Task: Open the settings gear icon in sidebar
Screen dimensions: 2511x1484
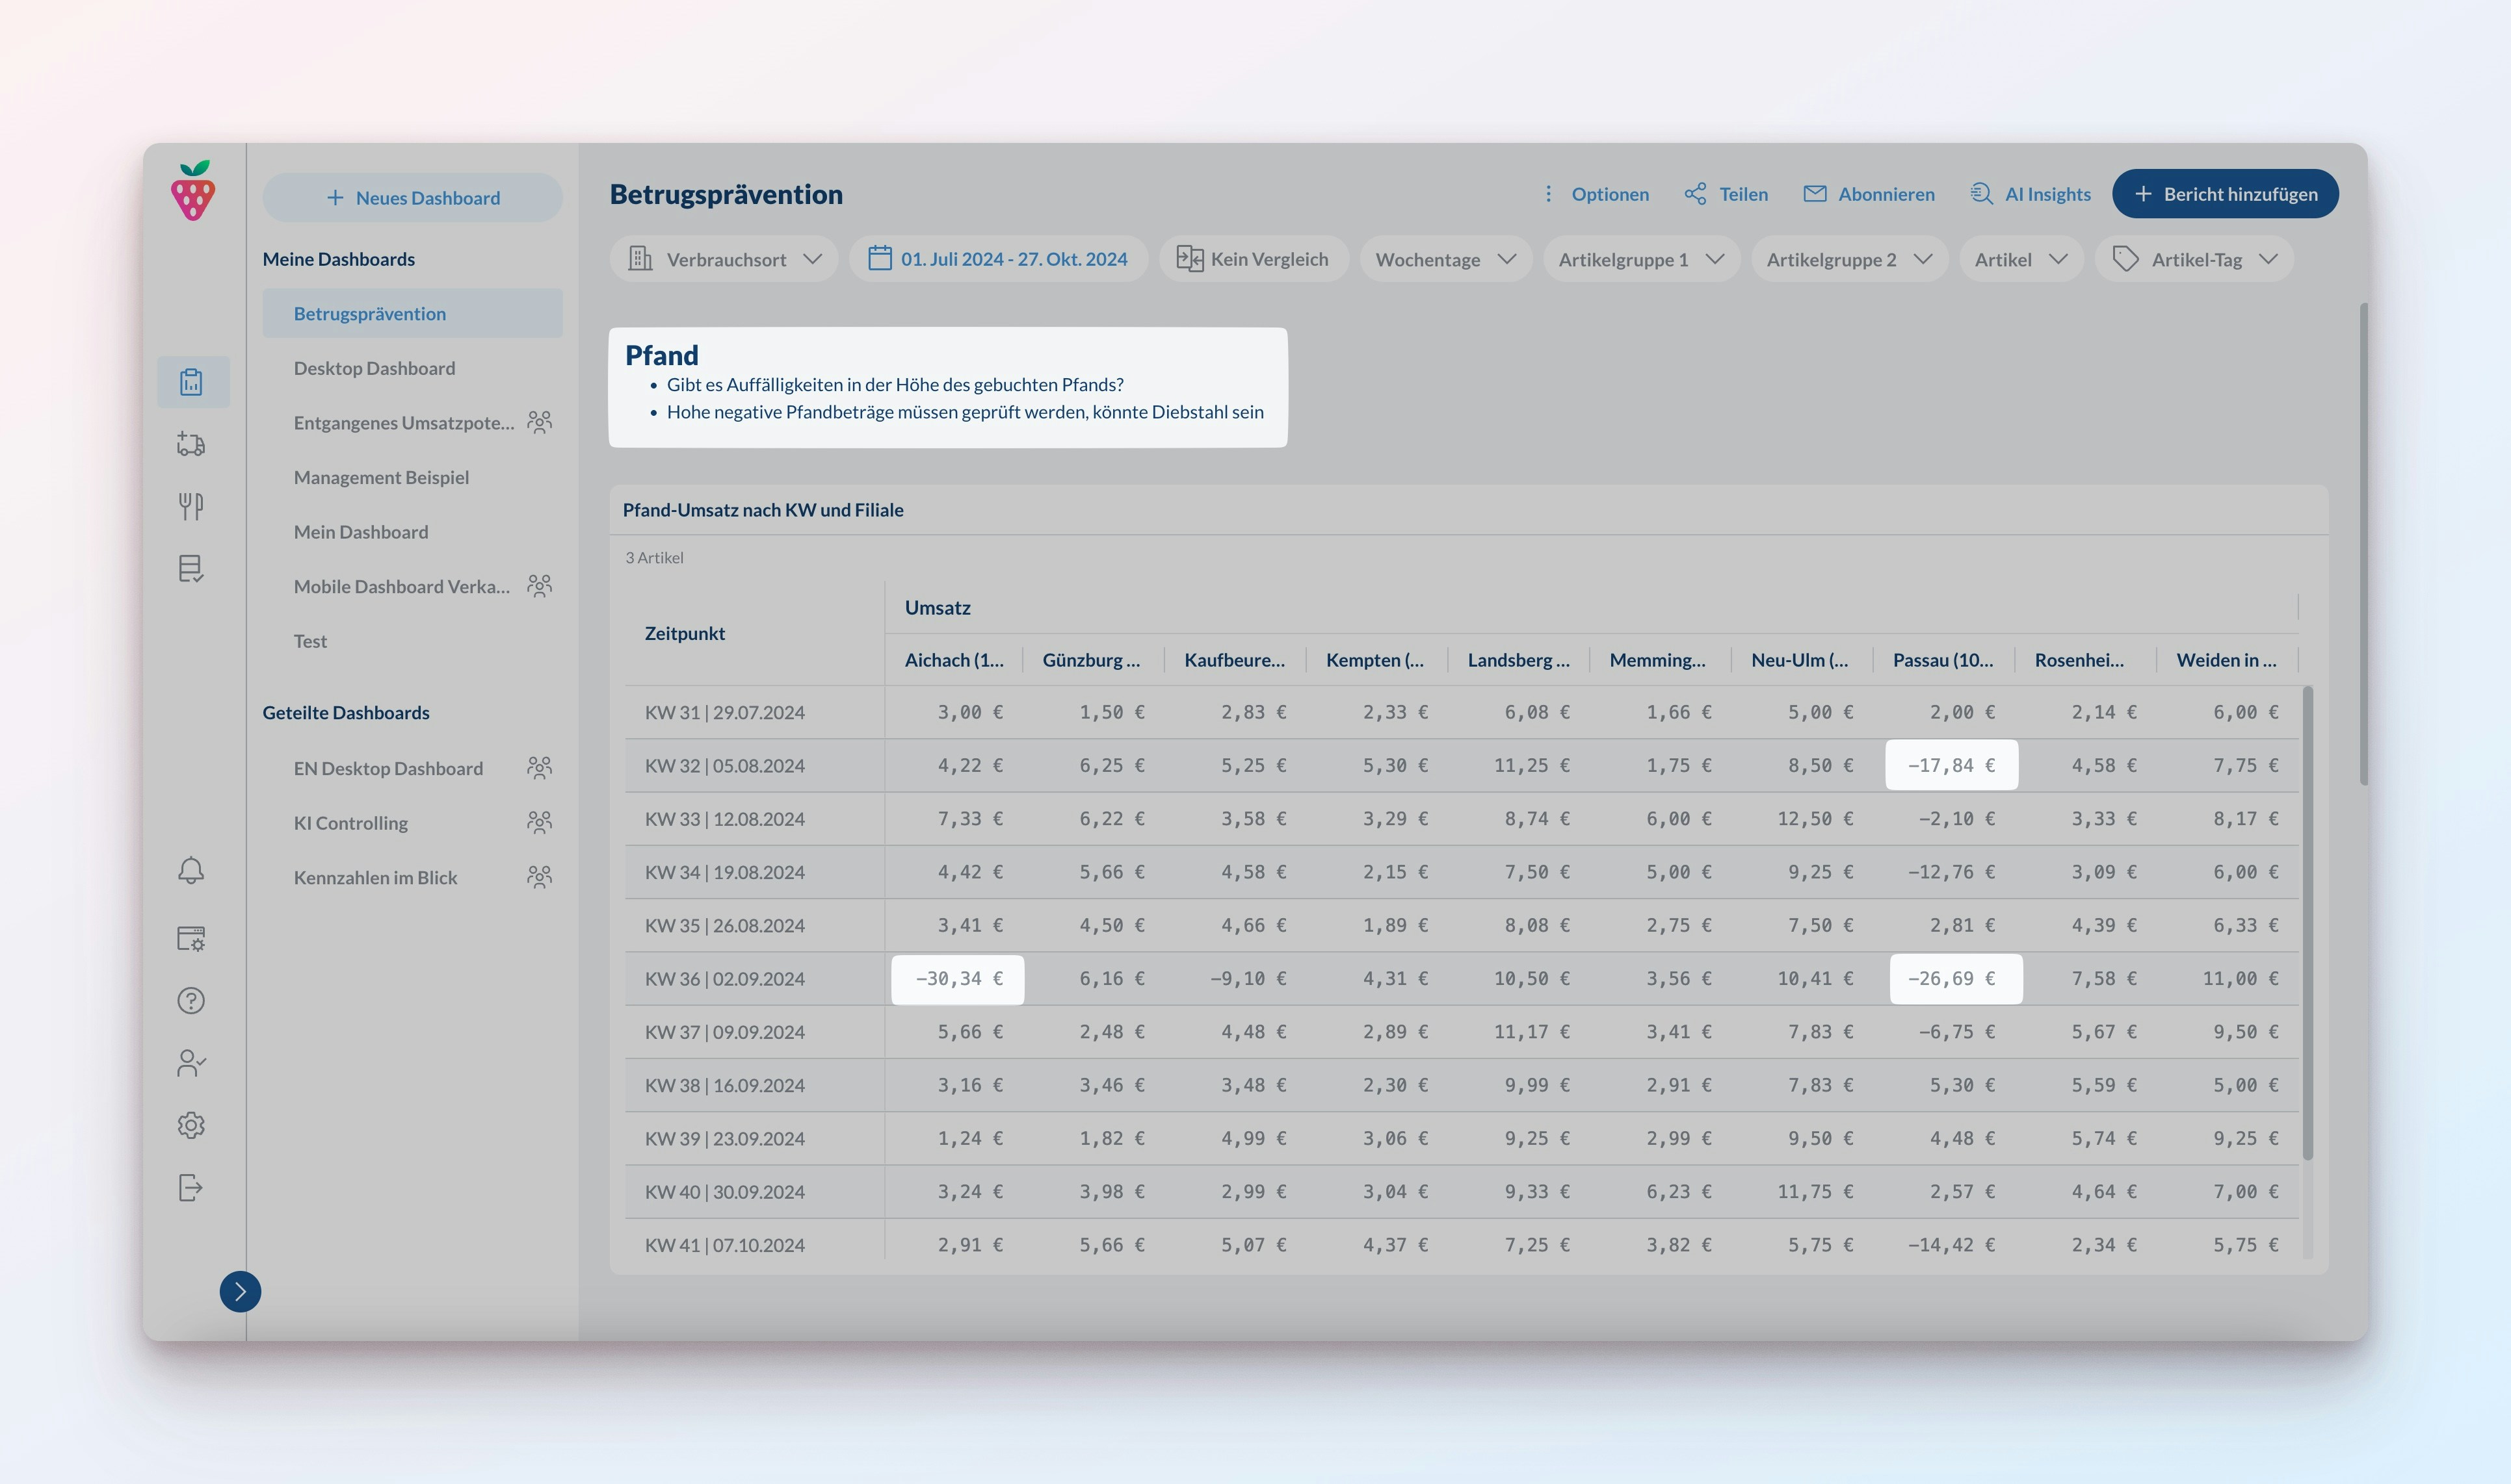Action: pos(191,1125)
